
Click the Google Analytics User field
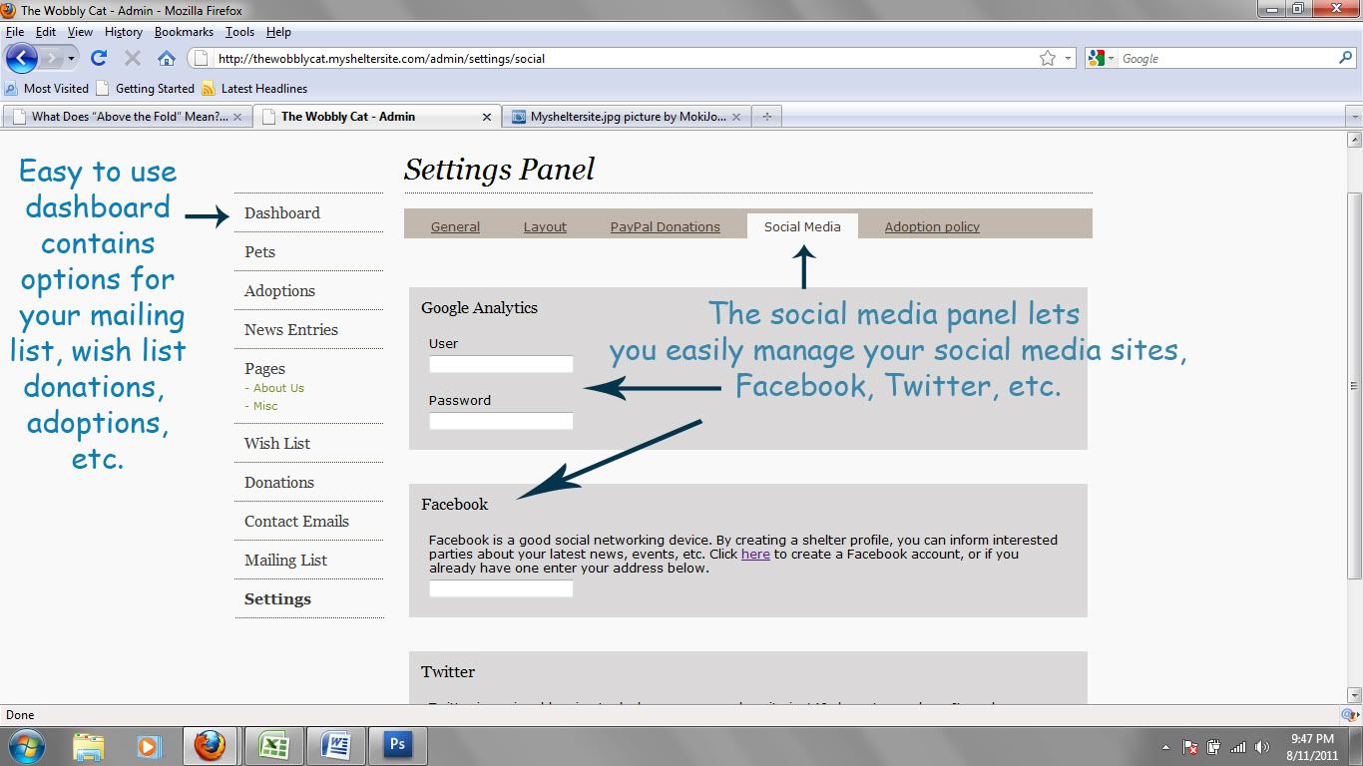pos(501,364)
